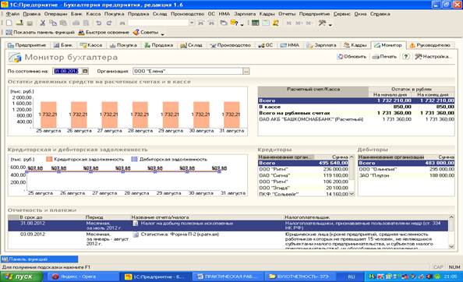Screen dimensions: 463x282
Task: Open the Сервис menu
Action: pos(342,14)
